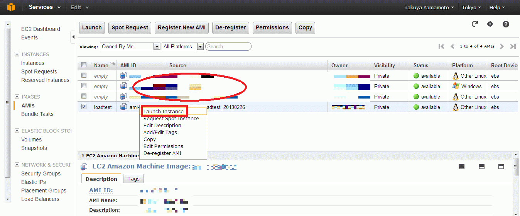Open Security Groups in the sidebar
The height and width of the screenshot is (216, 520).
click(41, 173)
